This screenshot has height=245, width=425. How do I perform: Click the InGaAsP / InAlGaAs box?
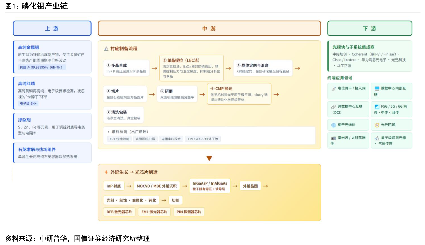pos(210,186)
